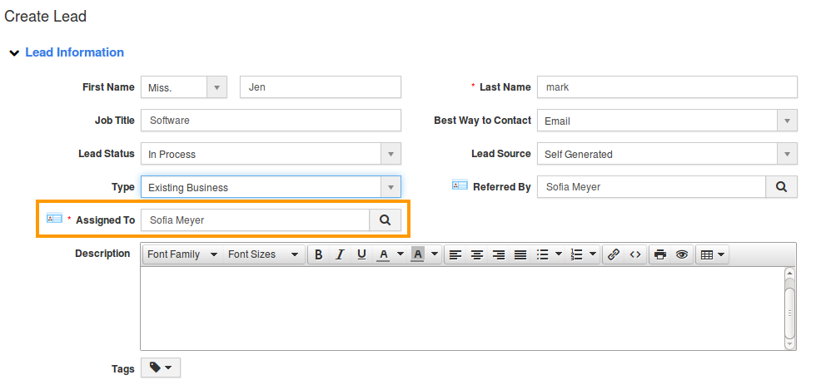Viewport: 816px width, 385px height.
Task: Apply italic formatting in Description toolbar
Action: (340, 254)
